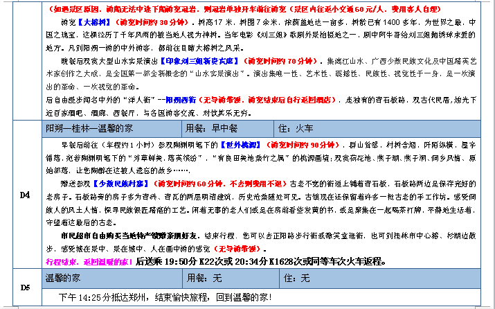This screenshot has width=495, height=309.
Task: Click the "用餐：无" cell
Action: [231, 279]
